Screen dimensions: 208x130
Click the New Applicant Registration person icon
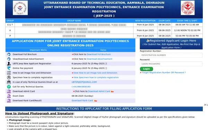[9, 64]
